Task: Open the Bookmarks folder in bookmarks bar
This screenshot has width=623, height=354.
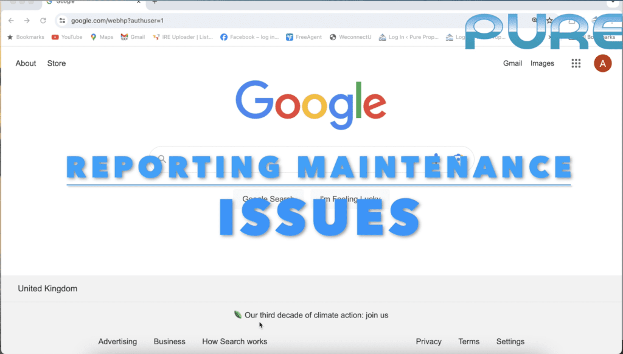Action: click(x=26, y=37)
